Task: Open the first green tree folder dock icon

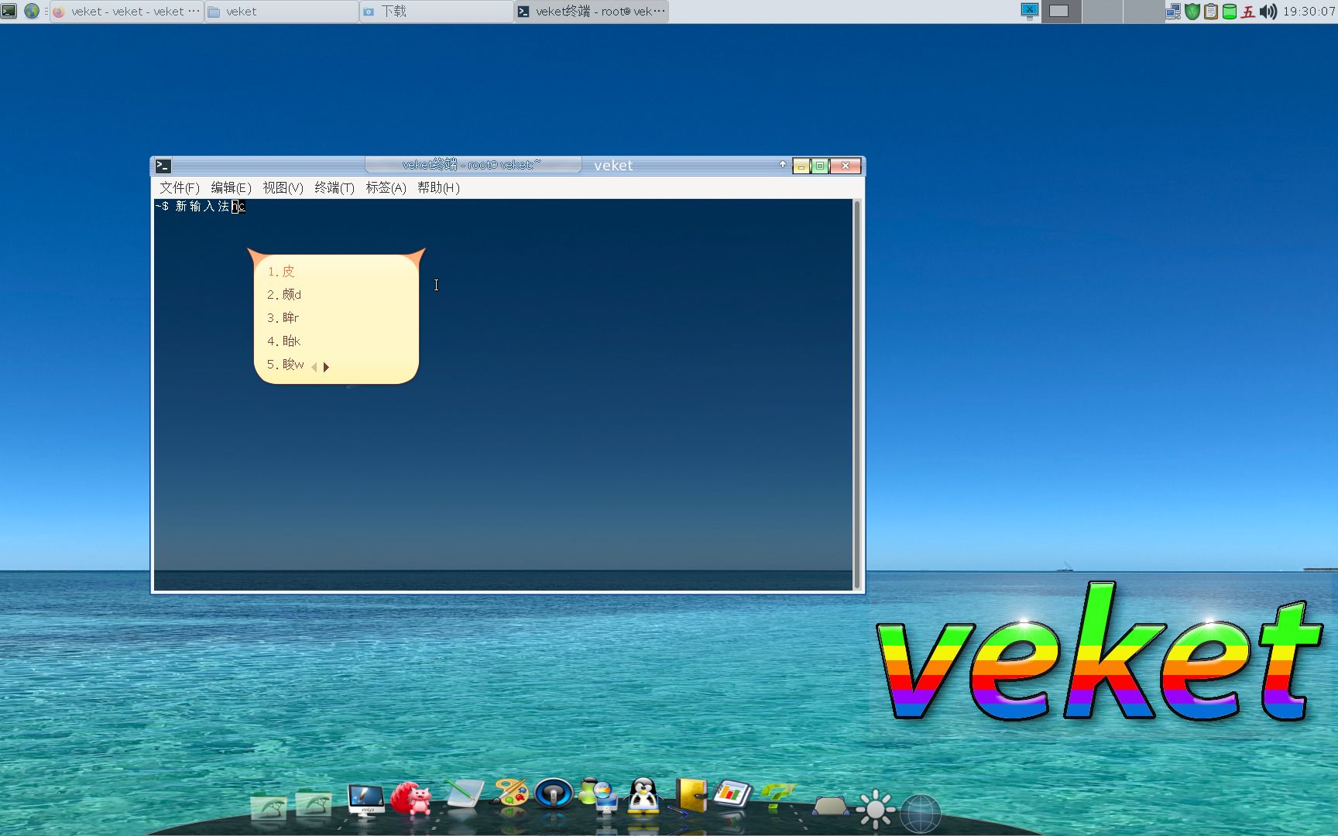Action: click(269, 807)
